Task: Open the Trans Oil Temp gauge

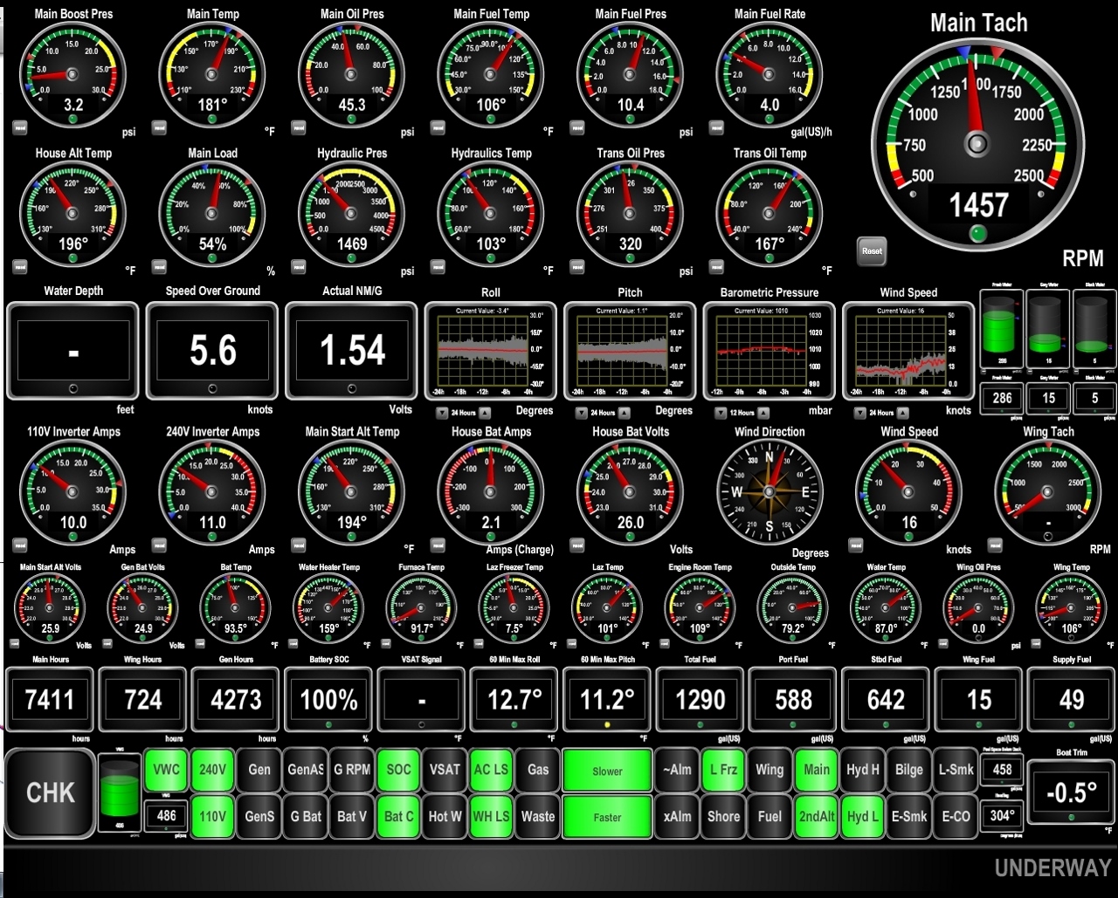Action: pyautogui.click(x=769, y=214)
